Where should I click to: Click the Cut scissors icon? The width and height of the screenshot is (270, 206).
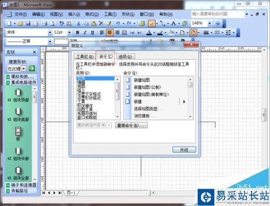(78, 23)
